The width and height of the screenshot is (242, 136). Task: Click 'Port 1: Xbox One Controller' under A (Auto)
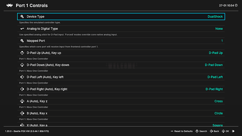pyautogui.click(x=33, y=107)
